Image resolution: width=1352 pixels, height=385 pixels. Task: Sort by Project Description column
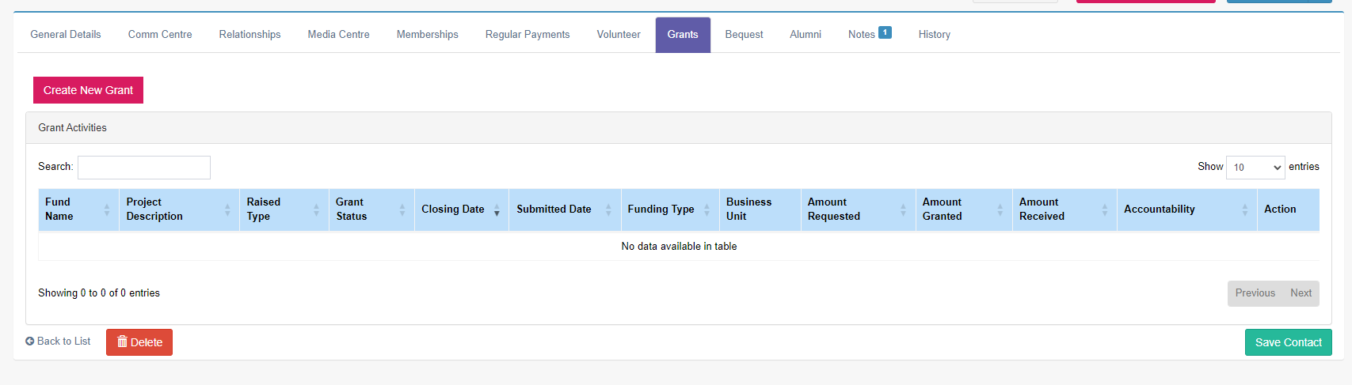(x=179, y=209)
